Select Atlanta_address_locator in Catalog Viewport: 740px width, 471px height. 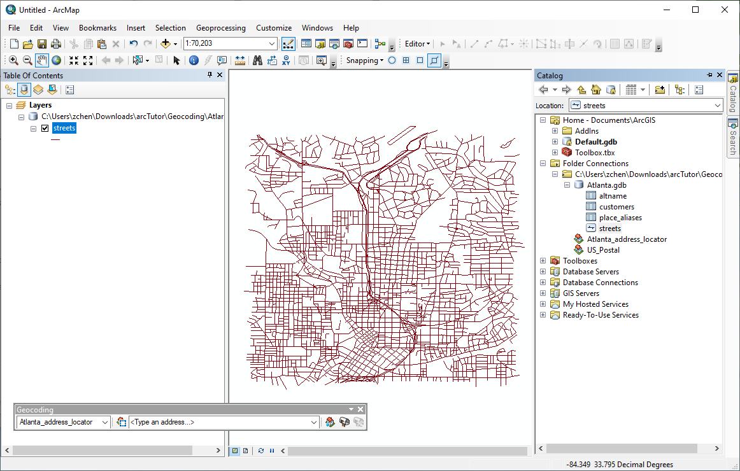point(627,239)
